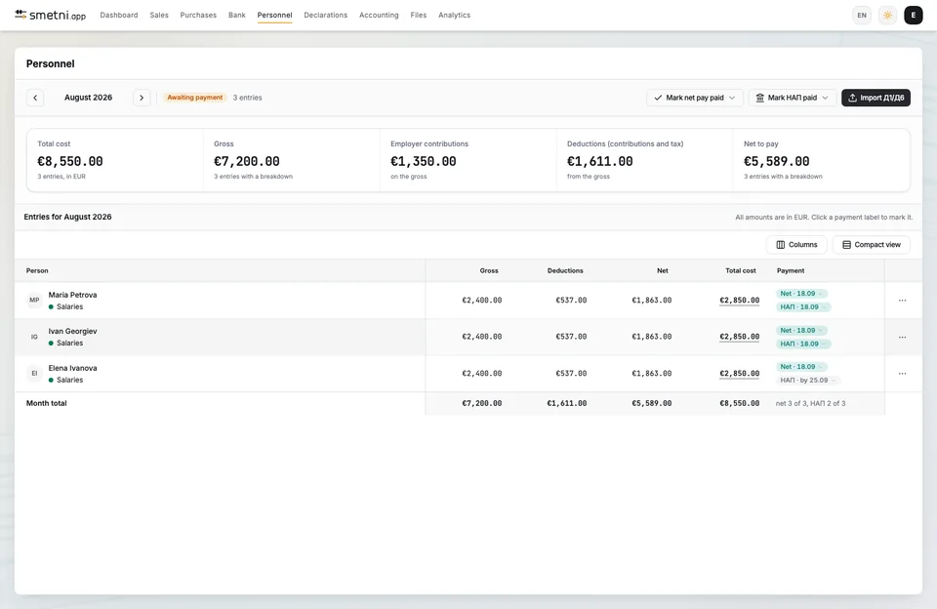Toggle Ivan Georgiev's НАП 18.09 payment label

[x=803, y=344]
